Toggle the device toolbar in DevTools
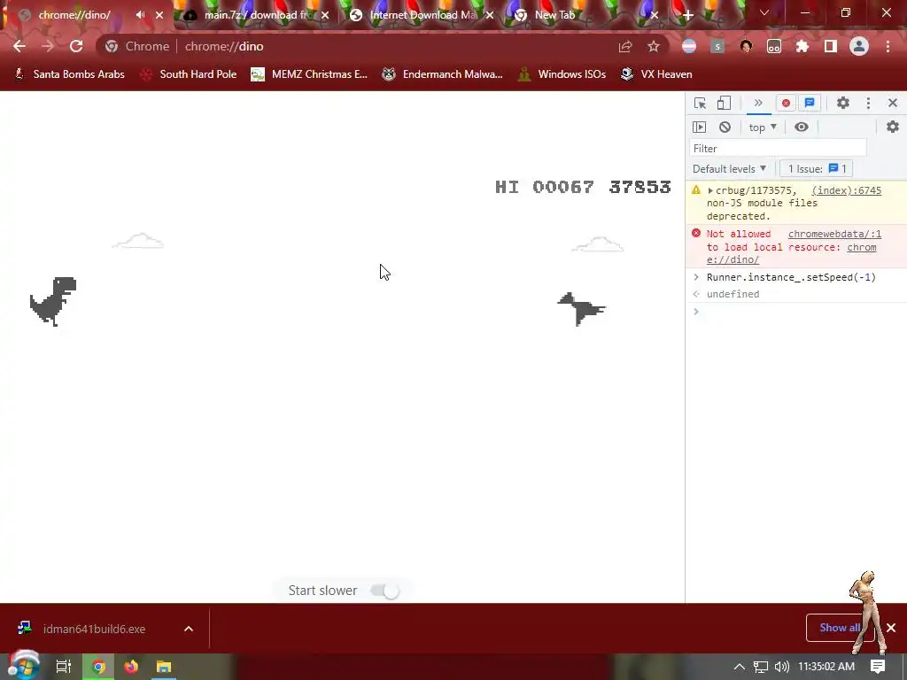907x680 pixels. click(724, 103)
